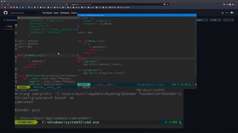Click the 'Blender quit' terminal output line
This screenshot has height=133, width=238.
(27, 110)
